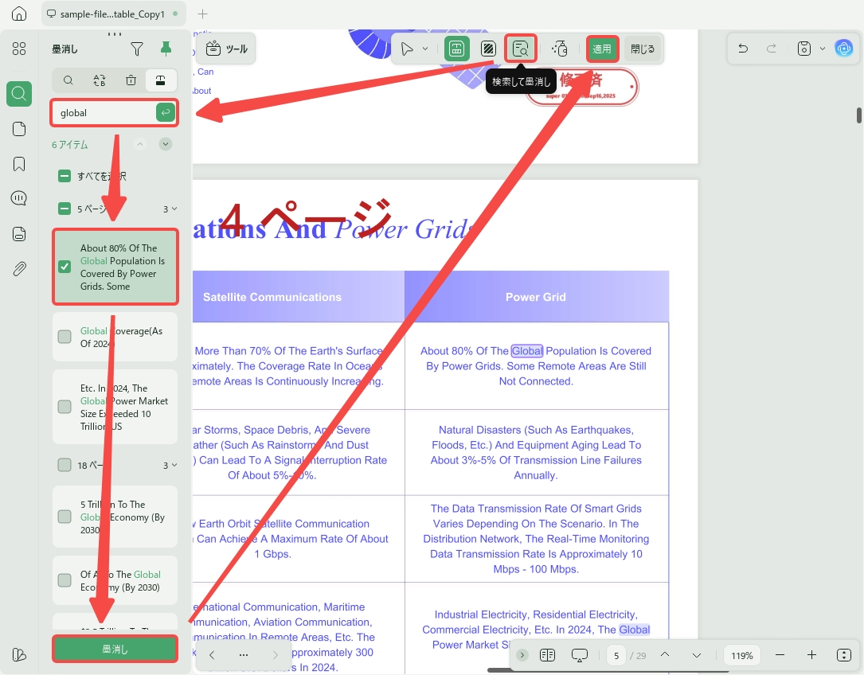The width and height of the screenshot is (864, 675).
Task: Click the fit page icon
Action: point(843,655)
